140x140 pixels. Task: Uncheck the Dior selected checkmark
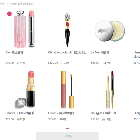tap(9, 14)
